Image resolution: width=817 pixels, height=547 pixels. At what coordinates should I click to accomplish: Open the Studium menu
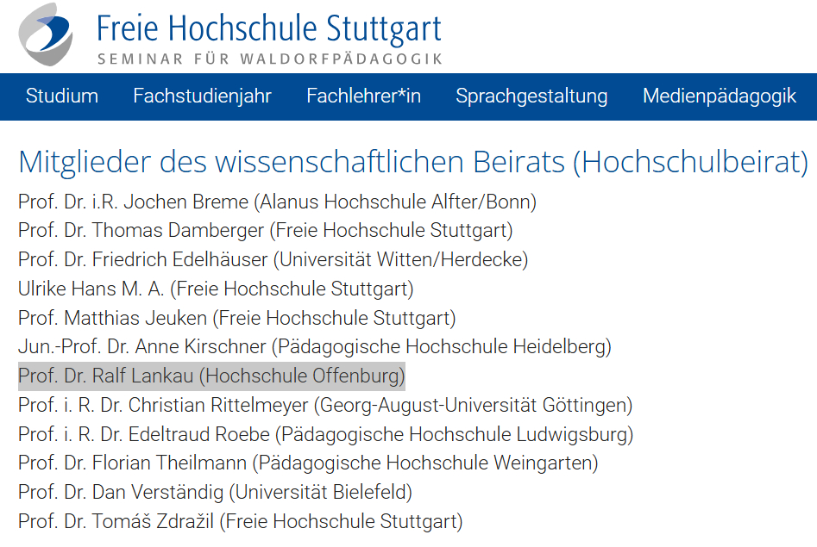coord(62,96)
